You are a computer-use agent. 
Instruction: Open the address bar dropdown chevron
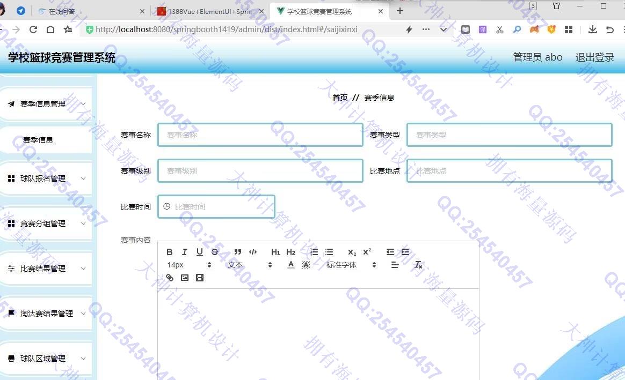pos(443,29)
